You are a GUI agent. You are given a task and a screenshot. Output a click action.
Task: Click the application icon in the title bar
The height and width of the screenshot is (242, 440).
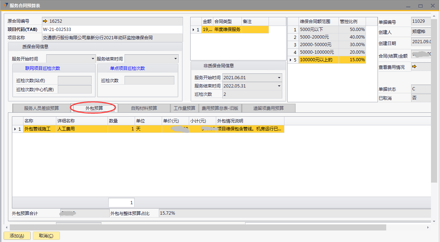pyautogui.click(x=5, y=5)
